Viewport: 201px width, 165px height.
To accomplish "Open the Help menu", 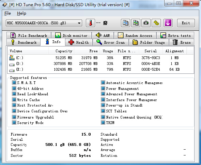I will click(x=21, y=13).
